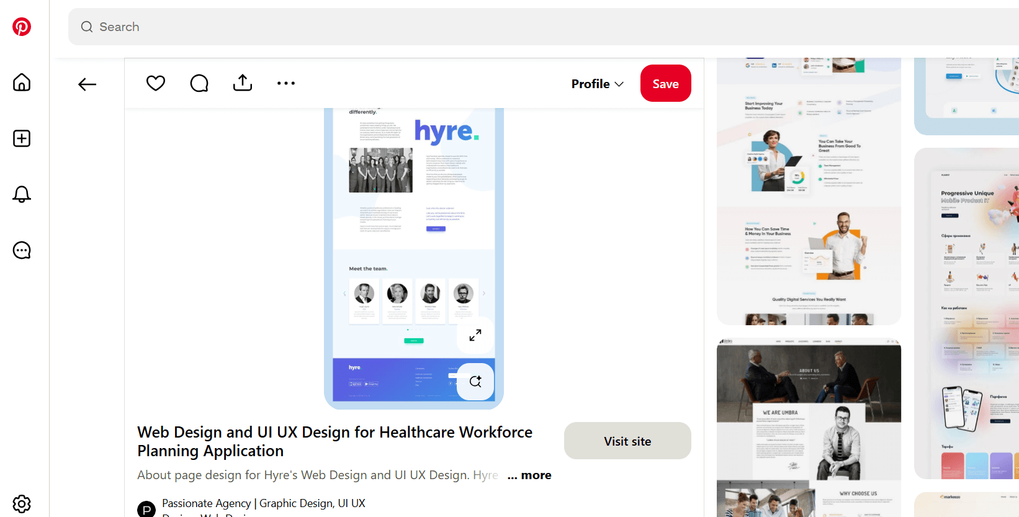Click the Visit site button
The width and height of the screenshot is (1019, 517).
point(627,441)
